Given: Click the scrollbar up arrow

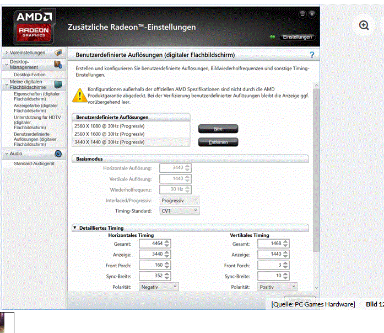Looking at the screenshot, I should point(316,86).
